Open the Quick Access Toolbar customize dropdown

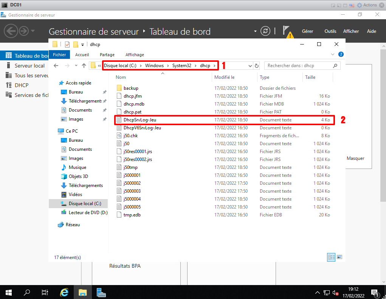coord(82,44)
